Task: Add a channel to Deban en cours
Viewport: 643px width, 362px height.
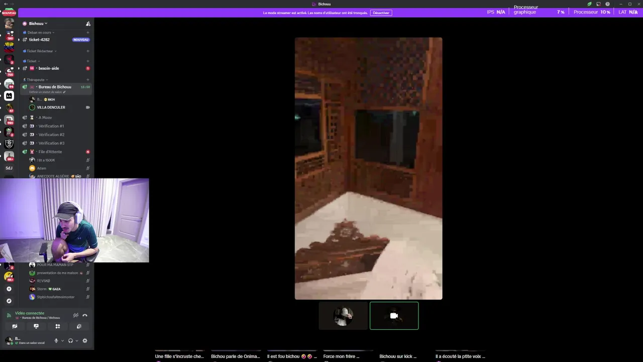Action: point(88,33)
